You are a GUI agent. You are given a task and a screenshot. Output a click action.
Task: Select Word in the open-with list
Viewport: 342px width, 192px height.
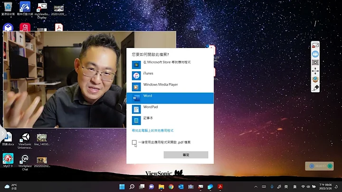point(170,98)
